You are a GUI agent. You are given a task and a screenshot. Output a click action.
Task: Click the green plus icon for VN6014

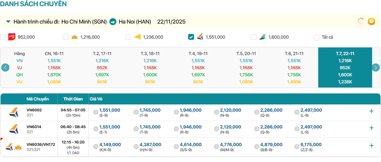tap(371, 128)
